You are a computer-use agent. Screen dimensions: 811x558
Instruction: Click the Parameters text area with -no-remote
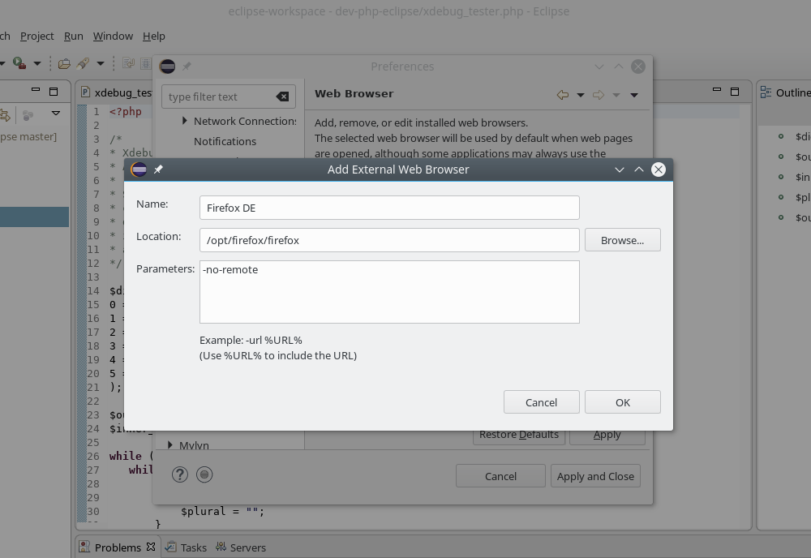(389, 292)
